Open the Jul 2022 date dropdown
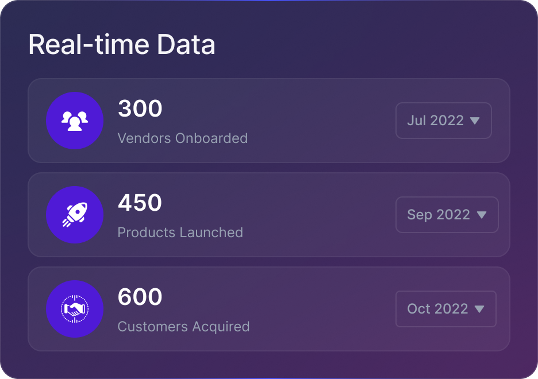The height and width of the screenshot is (379, 538). [x=443, y=121]
